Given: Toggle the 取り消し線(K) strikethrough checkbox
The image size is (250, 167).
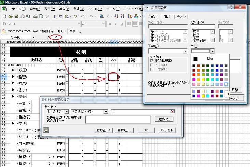Looking at the screenshot, I should [x=152, y=61].
